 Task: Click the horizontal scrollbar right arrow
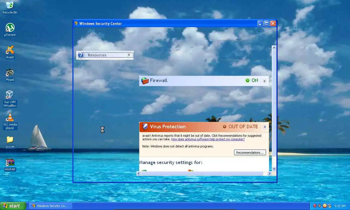click(269, 173)
